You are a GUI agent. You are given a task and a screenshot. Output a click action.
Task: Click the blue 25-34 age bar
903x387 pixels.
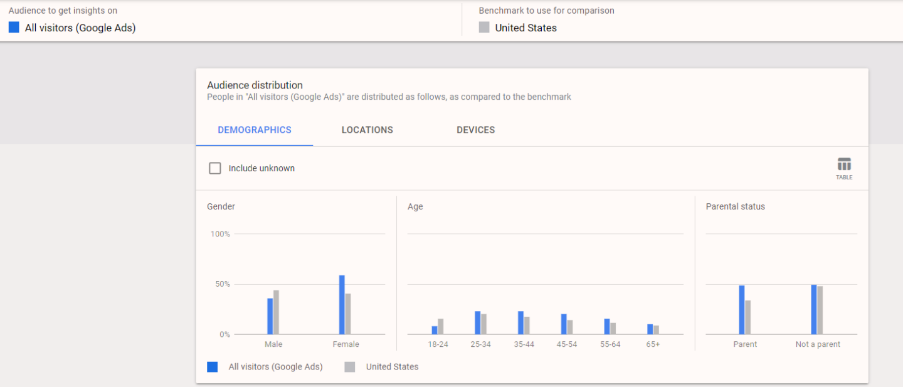pos(478,322)
